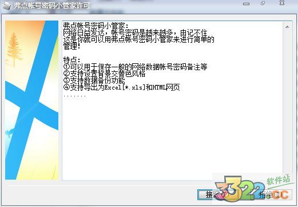Click the app icon in the title bar
Image resolution: width=298 pixels, height=207 pixels.
(x=6, y=6)
